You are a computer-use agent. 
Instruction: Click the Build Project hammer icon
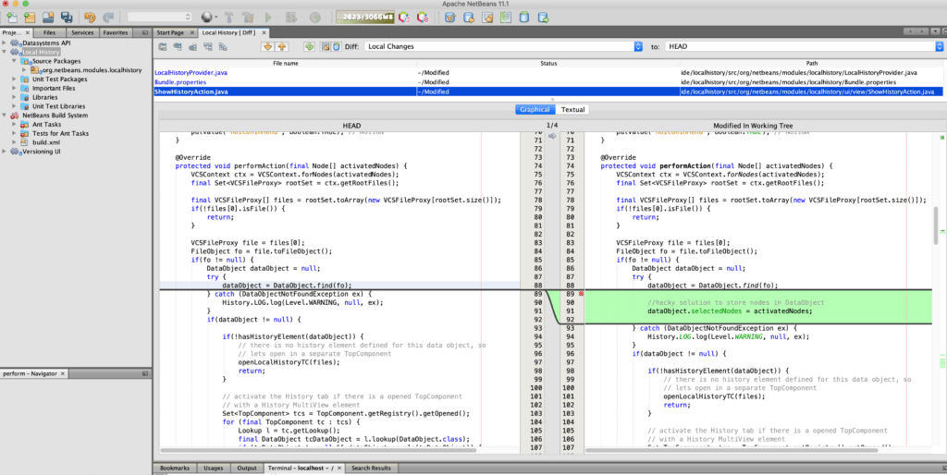(x=228, y=17)
